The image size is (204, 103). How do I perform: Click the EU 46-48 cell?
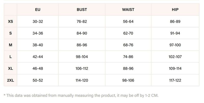pyautogui.click(x=38, y=68)
